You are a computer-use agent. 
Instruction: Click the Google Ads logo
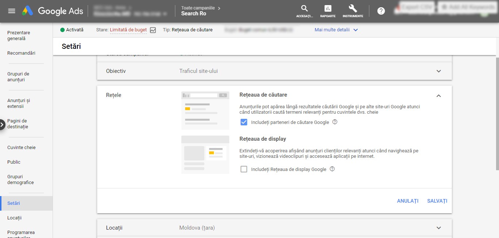tap(53, 11)
